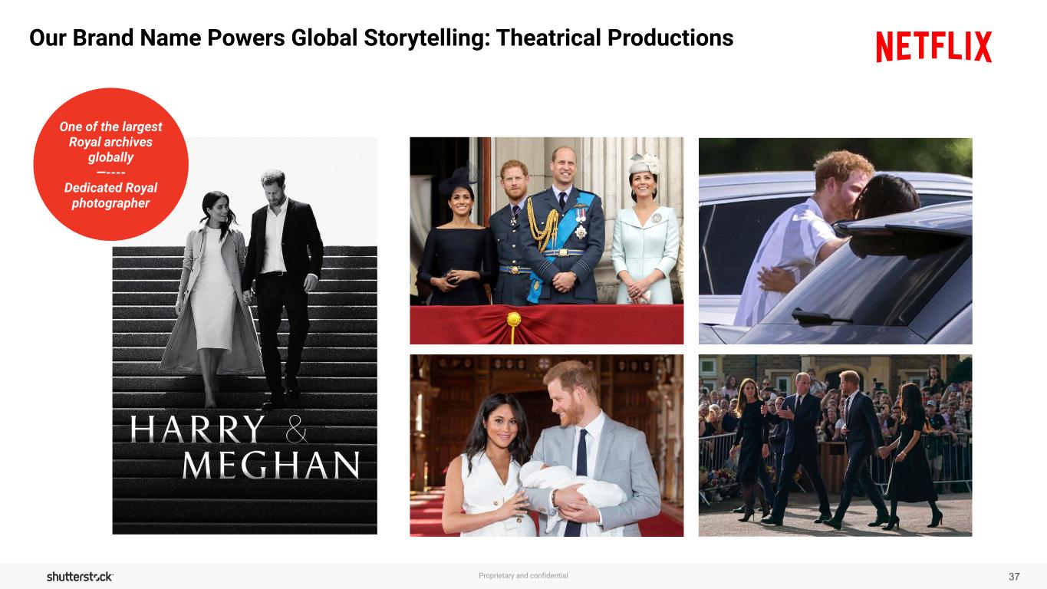Image resolution: width=1047 pixels, height=589 pixels.
Task: Select the red circle royal archives badge
Action: tap(110, 164)
